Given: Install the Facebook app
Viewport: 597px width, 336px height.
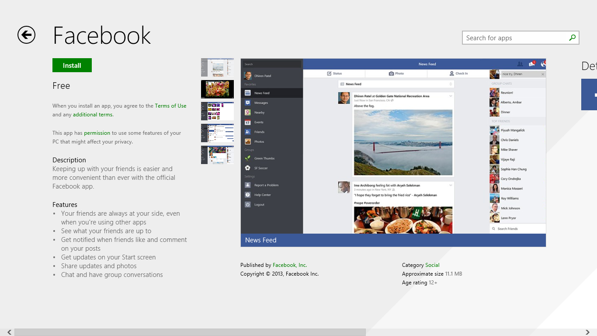Looking at the screenshot, I should (72, 65).
